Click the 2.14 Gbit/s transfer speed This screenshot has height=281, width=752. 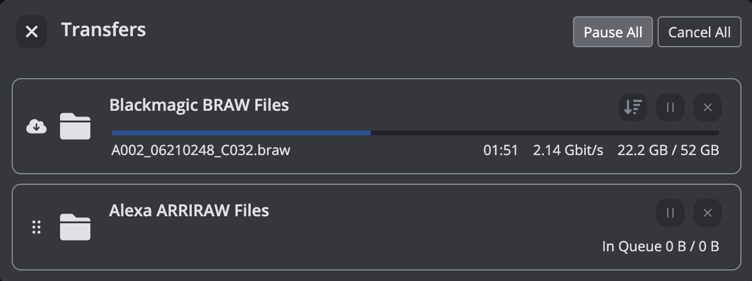click(x=568, y=150)
